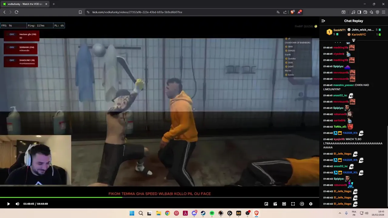The width and height of the screenshot is (388, 218).
Task: Switch the FRA FR input language
Action: [x=354, y=213]
